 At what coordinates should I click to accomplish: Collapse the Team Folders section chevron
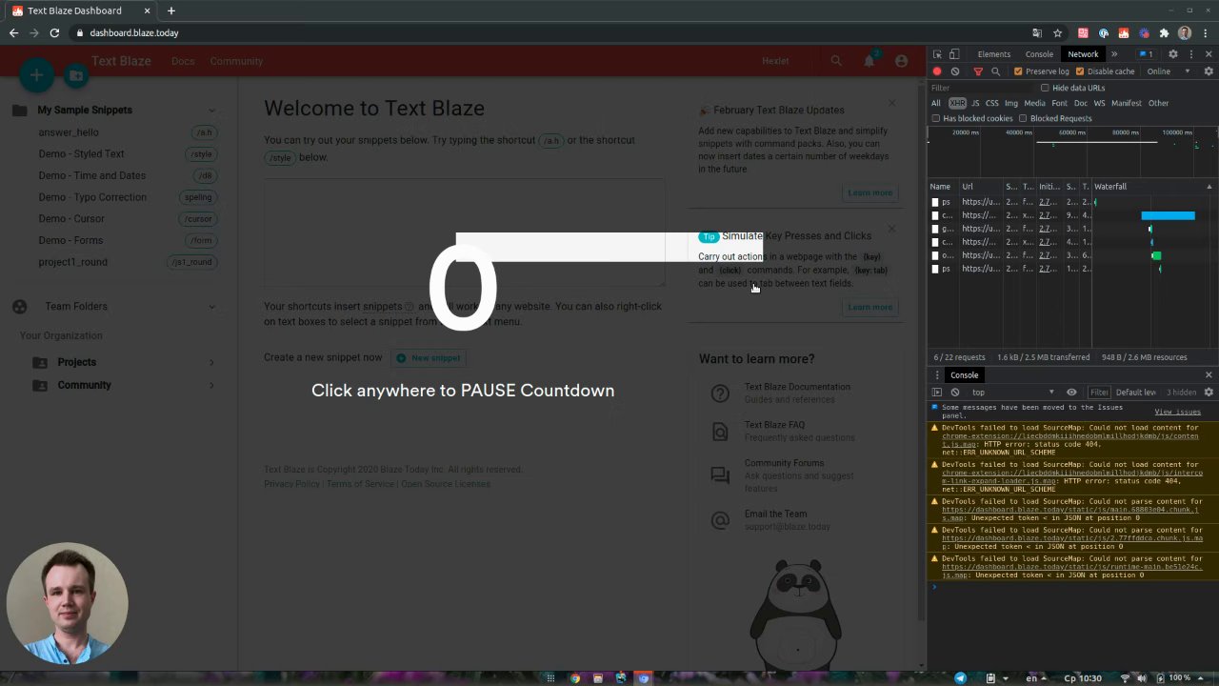(x=211, y=307)
